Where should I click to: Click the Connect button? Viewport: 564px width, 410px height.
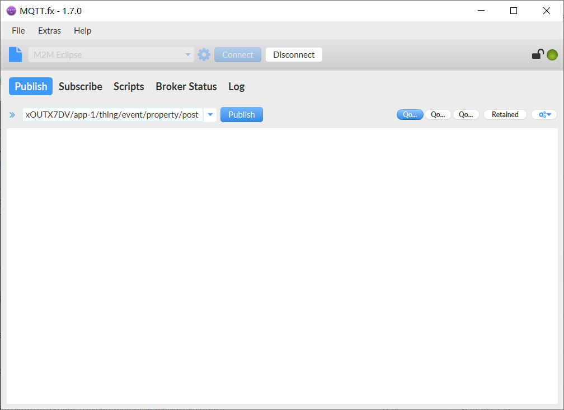238,55
